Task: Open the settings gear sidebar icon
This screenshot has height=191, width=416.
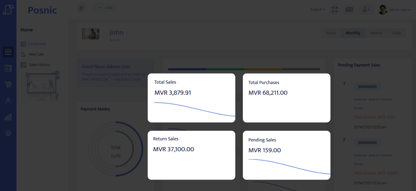Action: coord(8,133)
